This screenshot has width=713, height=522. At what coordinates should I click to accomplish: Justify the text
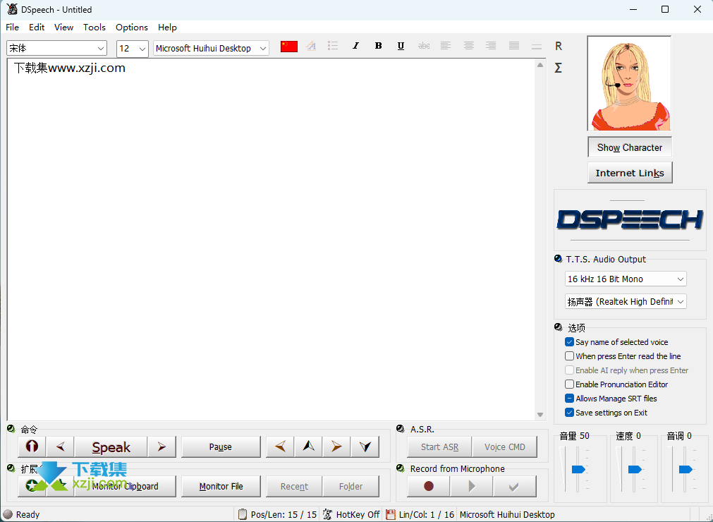514,46
